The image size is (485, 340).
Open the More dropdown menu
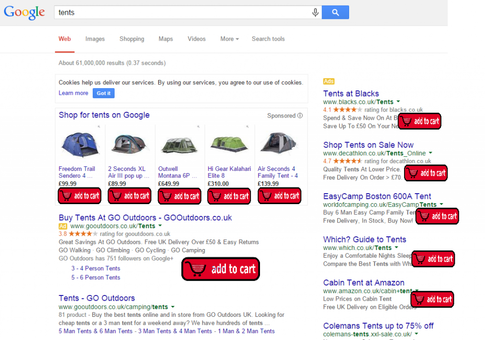click(230, 39)
